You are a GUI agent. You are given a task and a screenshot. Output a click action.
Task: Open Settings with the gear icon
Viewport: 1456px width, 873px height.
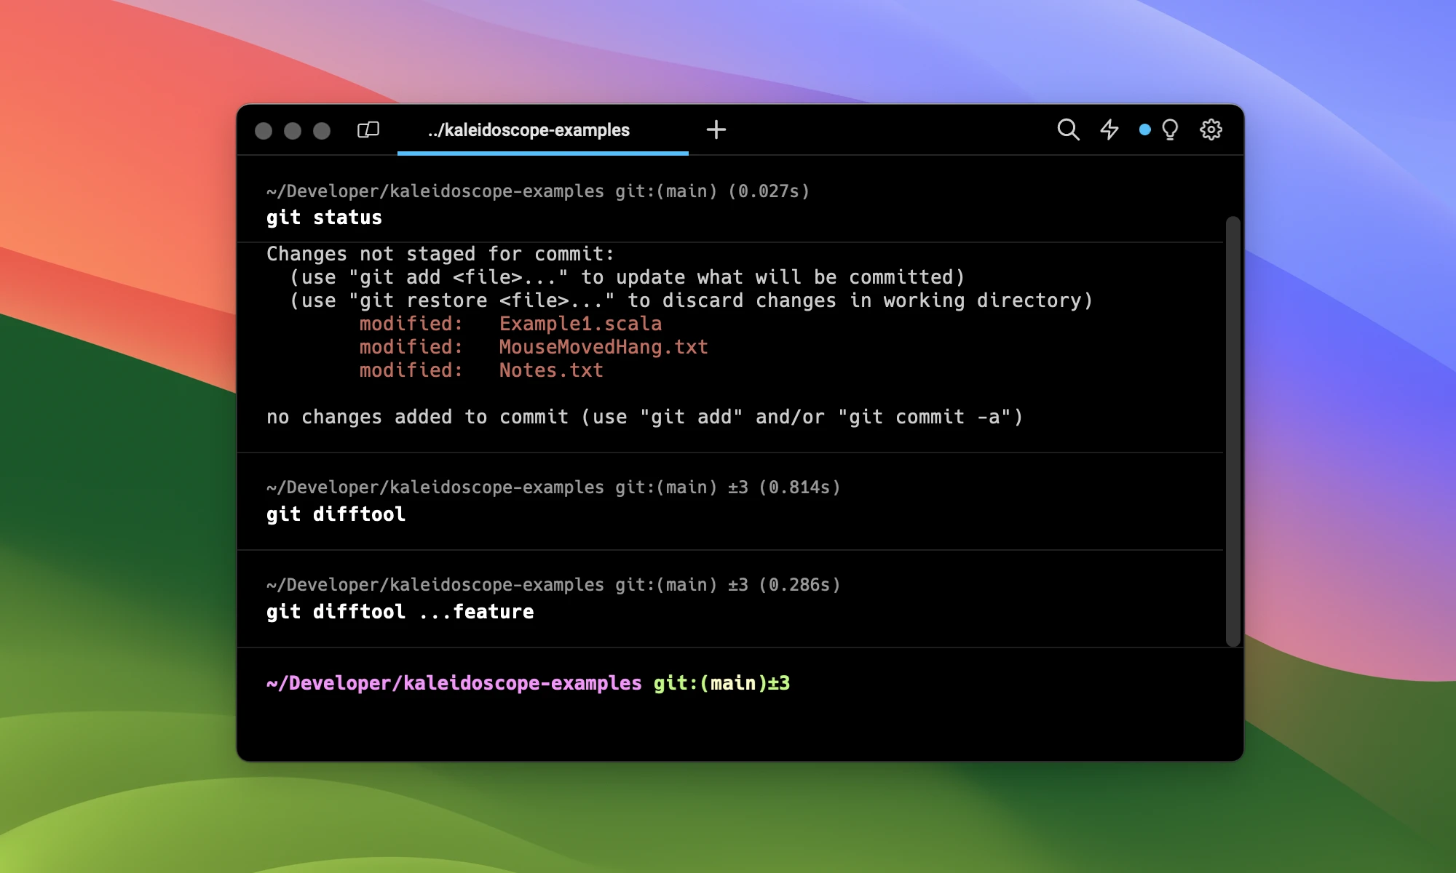[x=1211, y=129]
